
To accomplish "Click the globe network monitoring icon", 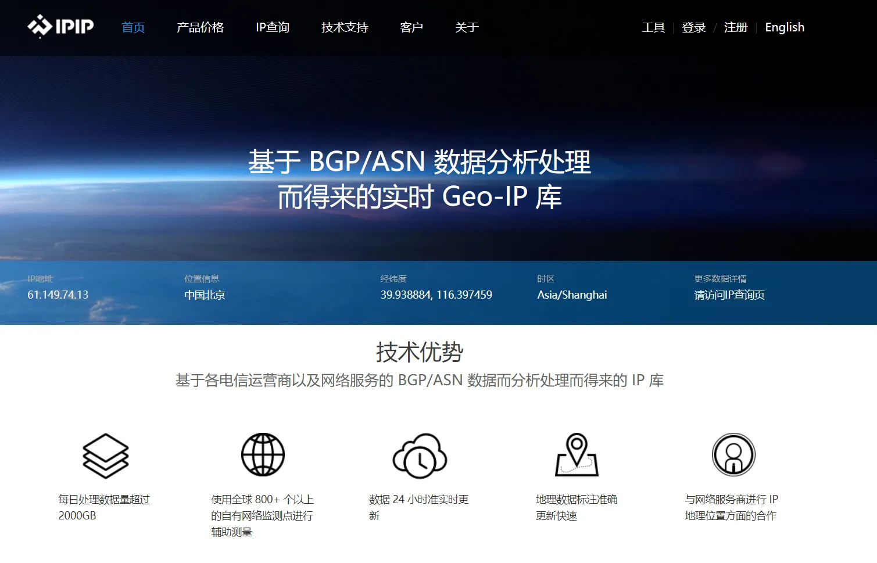I will (263, 455).
